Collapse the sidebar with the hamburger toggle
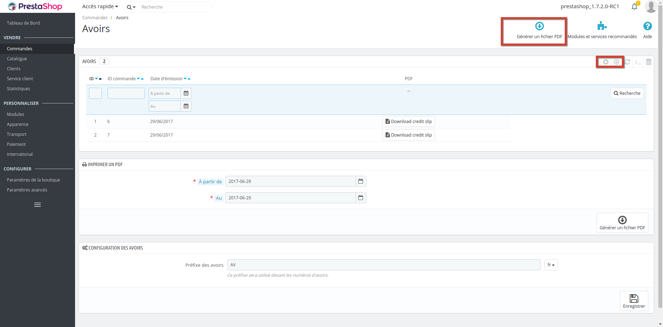This screenshot has width=663, height=327. point(37,204)
